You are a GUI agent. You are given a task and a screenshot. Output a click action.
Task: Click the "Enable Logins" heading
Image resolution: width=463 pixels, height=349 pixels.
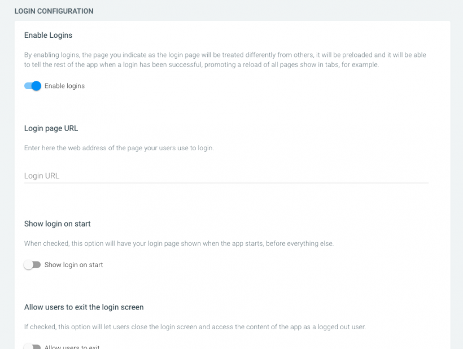point(48,35)
